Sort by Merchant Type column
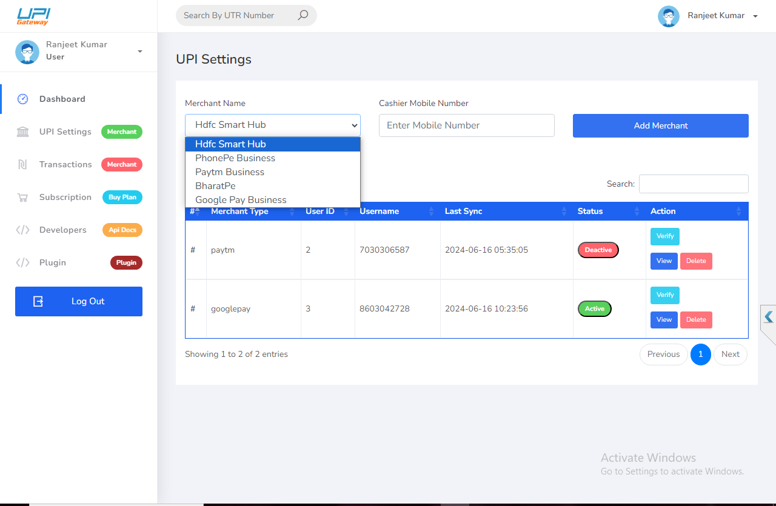 [x=253, y=211]
